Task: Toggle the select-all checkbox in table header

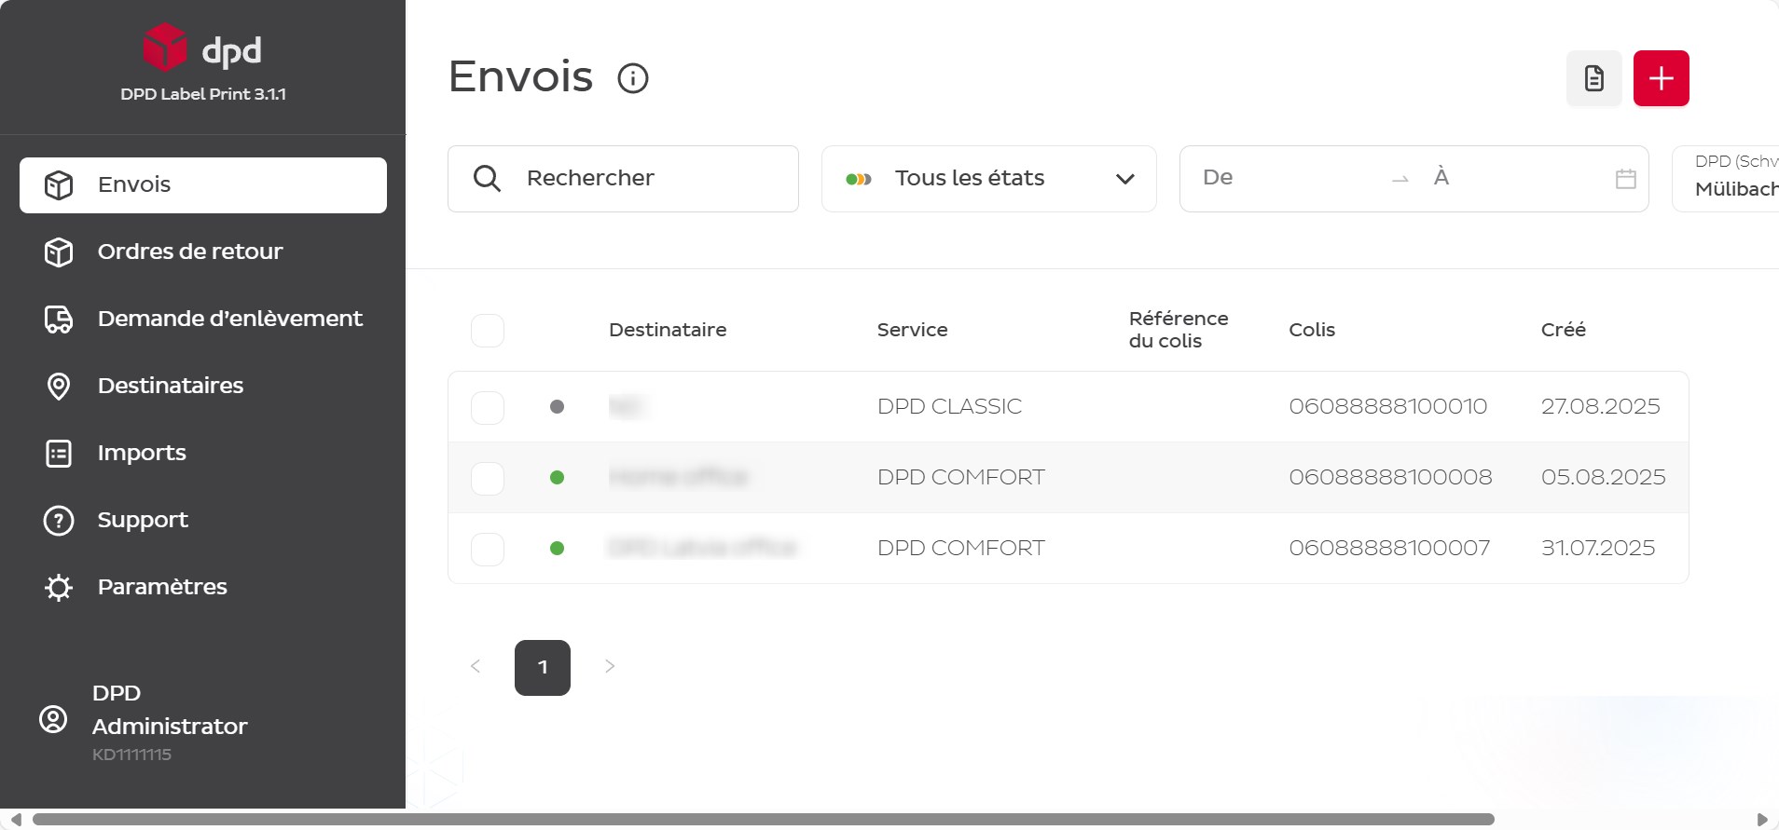Action: [488, 331]
